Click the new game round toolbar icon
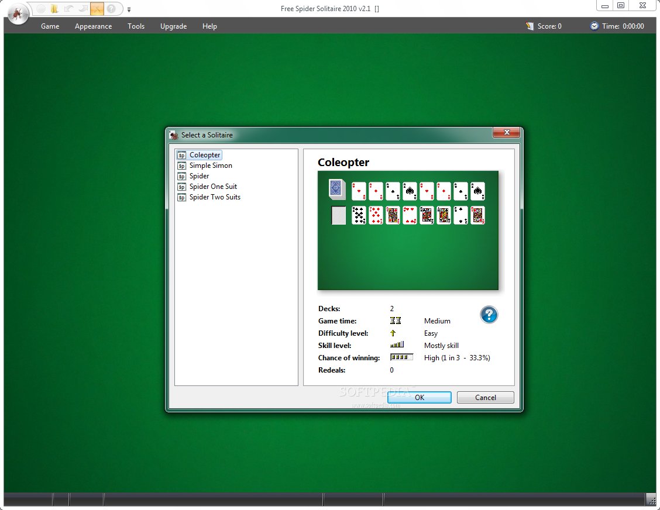This screenshot has height=510, width=660. pyautogui.click(x=41, y=8)
